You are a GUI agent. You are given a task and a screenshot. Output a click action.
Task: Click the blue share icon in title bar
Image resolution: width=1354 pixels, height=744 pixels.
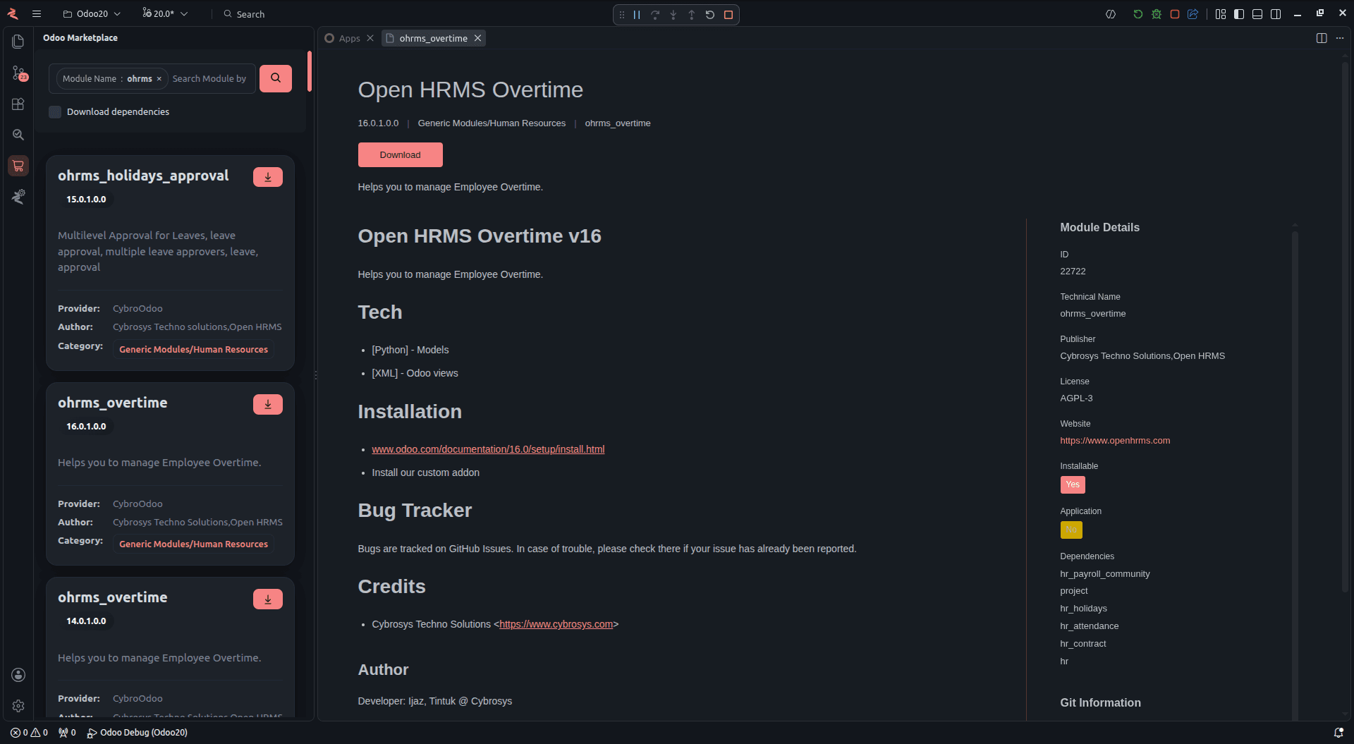pyautogui.click(x=1193, y=14)
